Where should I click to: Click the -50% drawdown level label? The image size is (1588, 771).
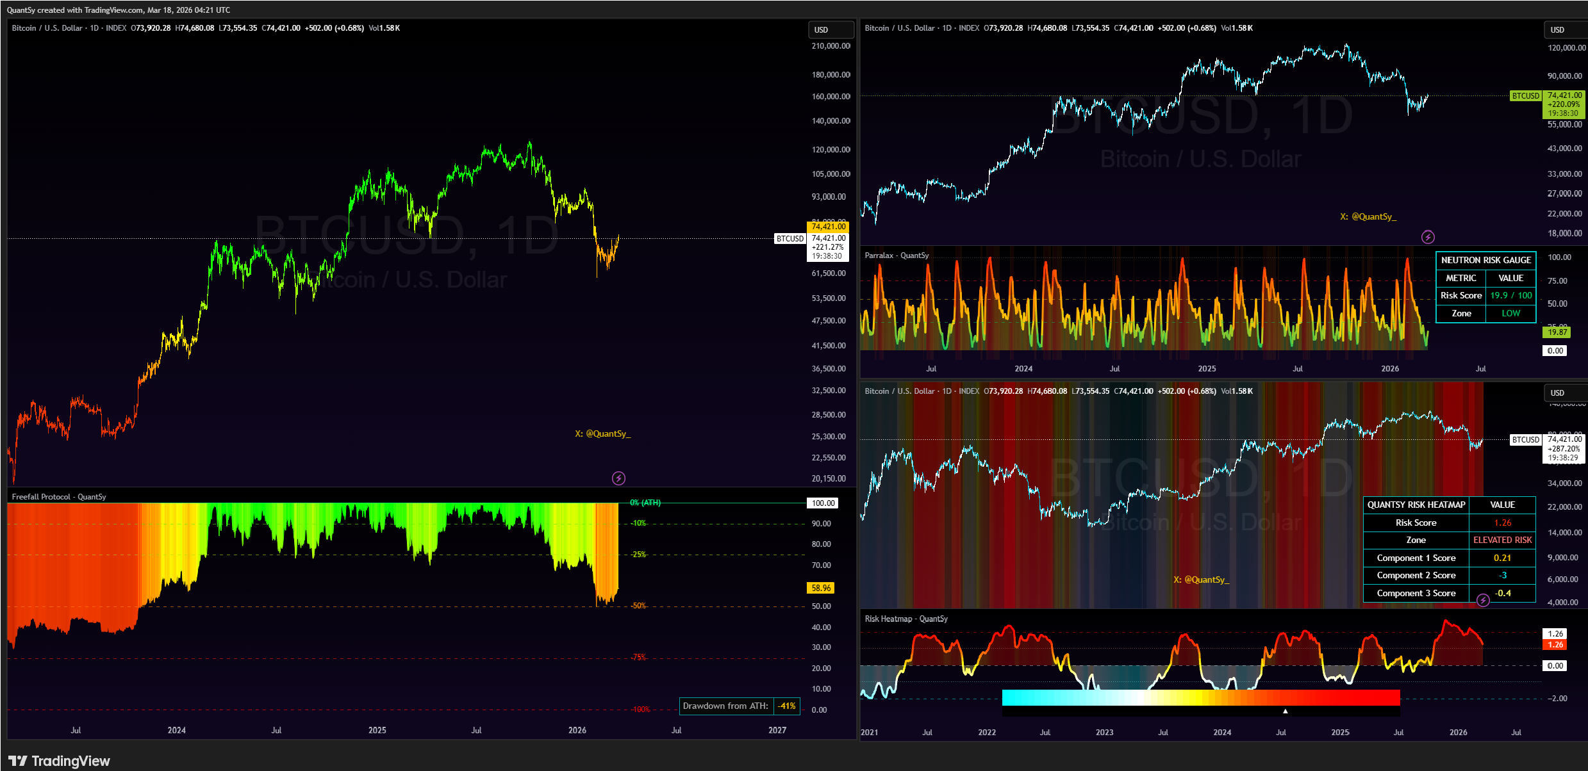(638, 606)
